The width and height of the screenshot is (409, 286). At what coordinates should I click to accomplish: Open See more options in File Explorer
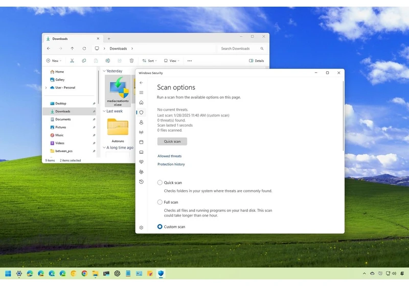pos(190,61)
